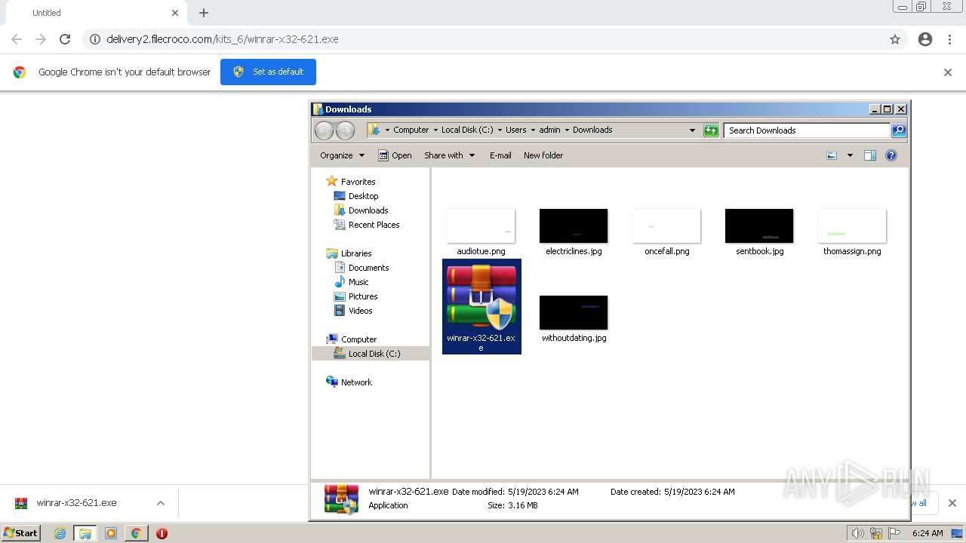Screen dimensions: 966x543
Task: Select Libraries in navigation pane
Action: [x=356, y=253]
